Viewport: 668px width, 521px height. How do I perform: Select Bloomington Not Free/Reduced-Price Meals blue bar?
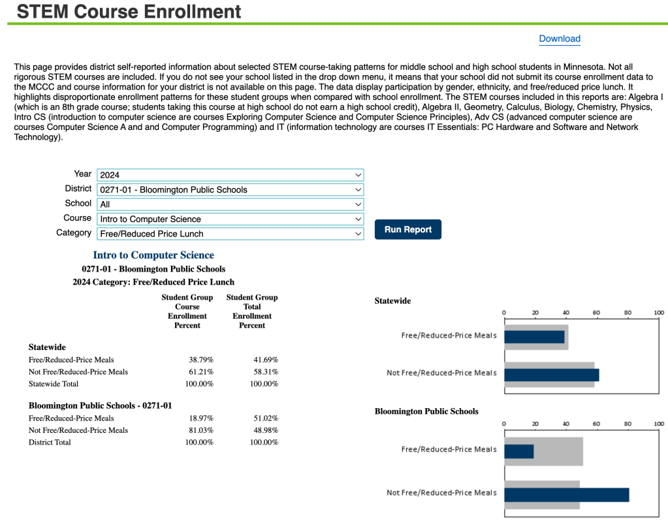[x=566, y=494]
